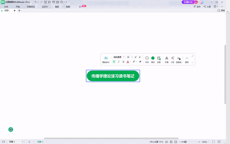Open the 高级 ribbon tab
This screenshot has width=230, height=144.
point(57,7)
